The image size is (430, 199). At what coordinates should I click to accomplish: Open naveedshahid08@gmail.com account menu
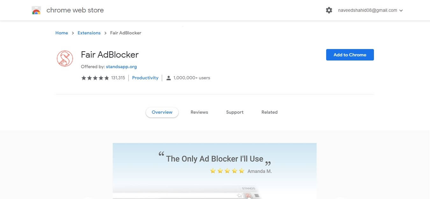(x=368, y=10)
